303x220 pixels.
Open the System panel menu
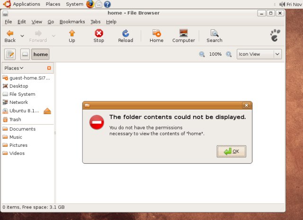click(75, 4)
